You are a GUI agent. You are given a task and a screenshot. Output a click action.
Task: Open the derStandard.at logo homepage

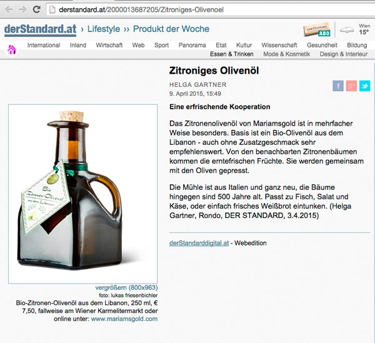pos(40,29)
